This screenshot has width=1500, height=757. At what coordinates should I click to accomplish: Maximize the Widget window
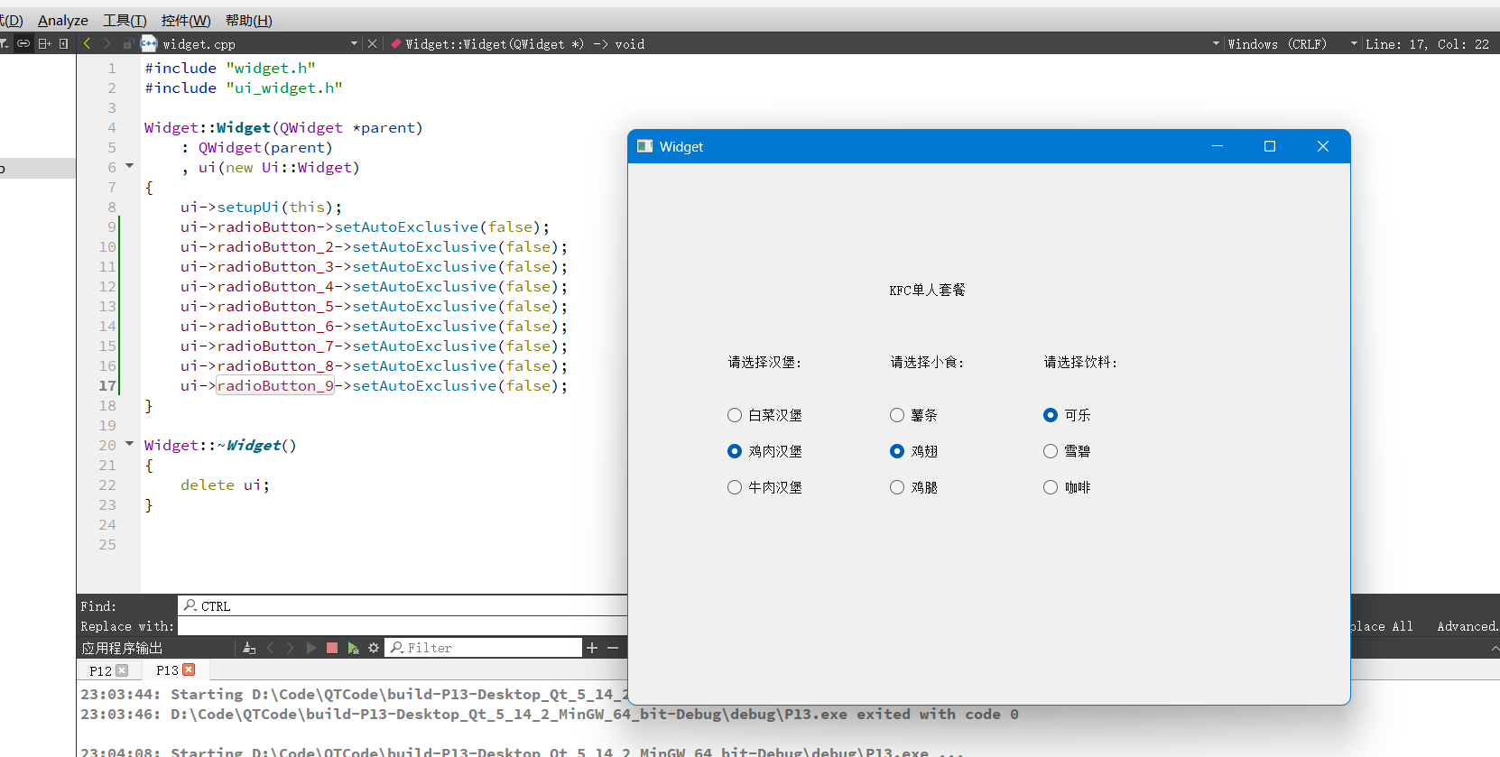[x=1270, y=146]
